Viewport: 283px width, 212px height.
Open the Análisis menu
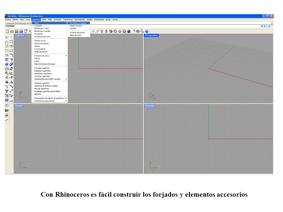coord(90,20)
